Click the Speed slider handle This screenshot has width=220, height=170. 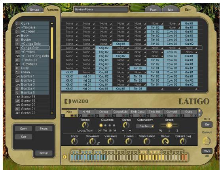coord(169,125)
